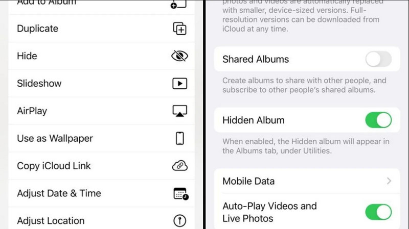The height and width of the screenshot is (229, 409).
Task: Tap the Hidden Album description text
Action: click(306, 146)
